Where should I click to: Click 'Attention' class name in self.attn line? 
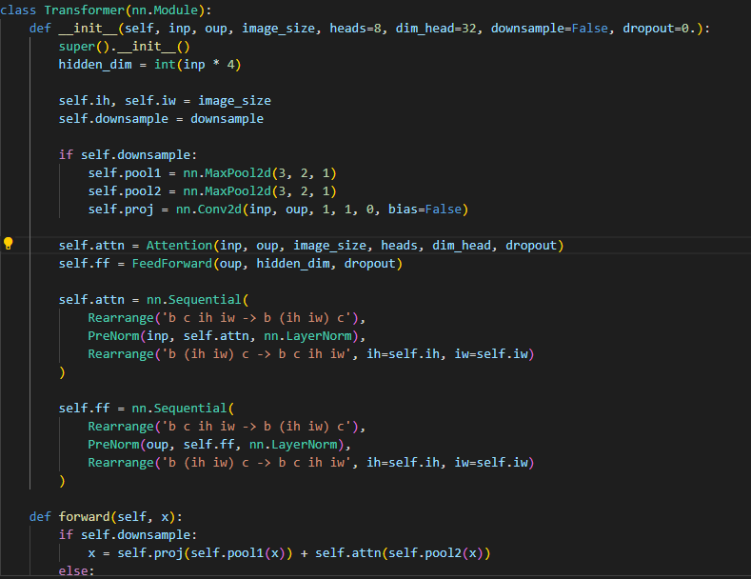(x=179, y=246)
